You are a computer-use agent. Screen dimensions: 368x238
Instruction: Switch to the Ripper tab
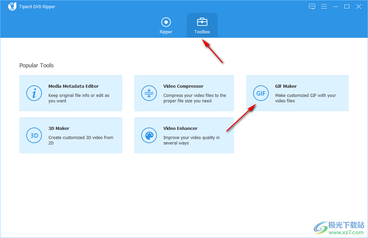click(x=166, y=25)
